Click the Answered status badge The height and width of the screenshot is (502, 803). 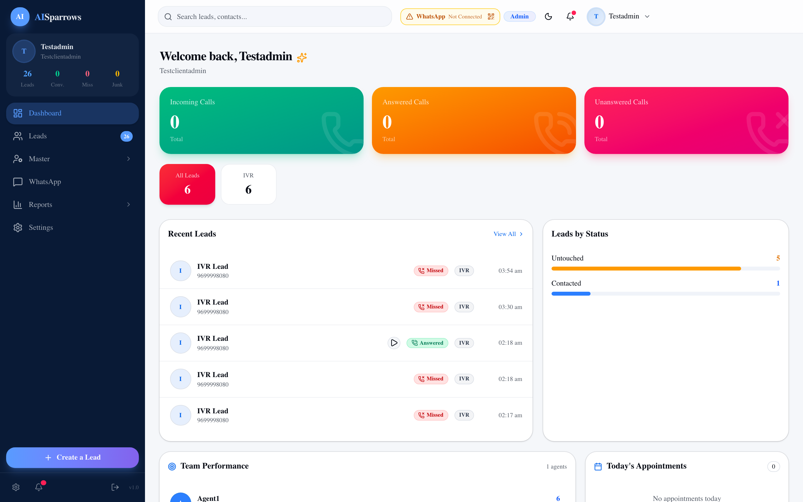point(427,343)
